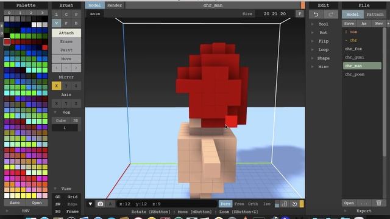Select the Attach brush action
The width and height of the screenshot is (390, 219).
click(x=66, y=33)
